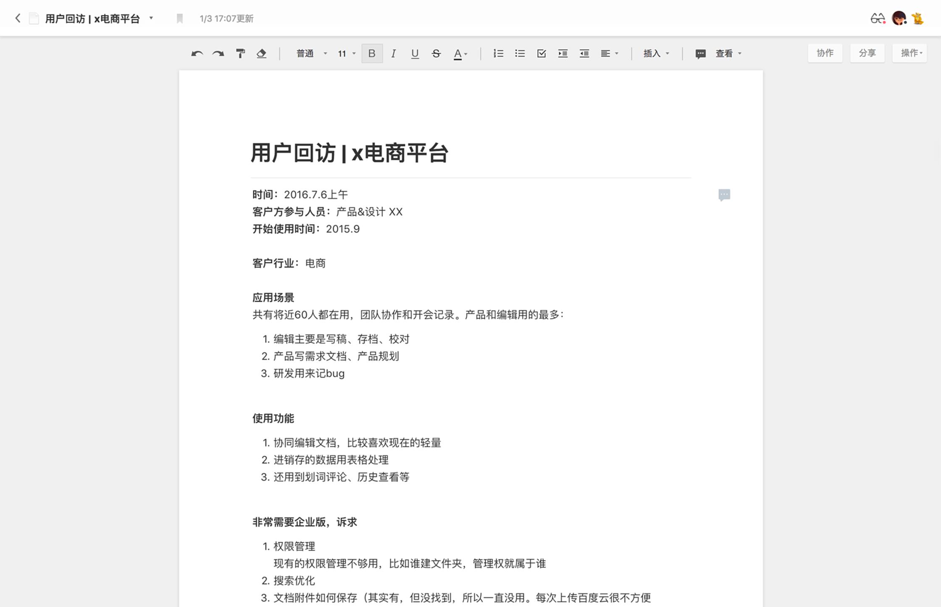Click the clear formatting eraser icon
Screen dimensions: 941x607
click(261, 53)
